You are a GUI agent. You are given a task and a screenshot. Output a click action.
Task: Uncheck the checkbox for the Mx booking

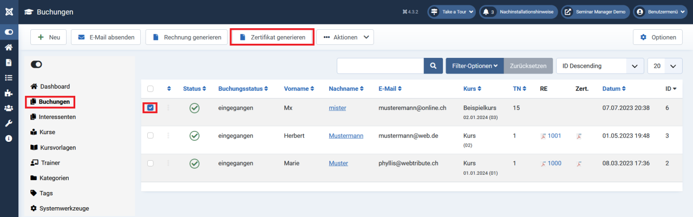[x=151, y=108]
